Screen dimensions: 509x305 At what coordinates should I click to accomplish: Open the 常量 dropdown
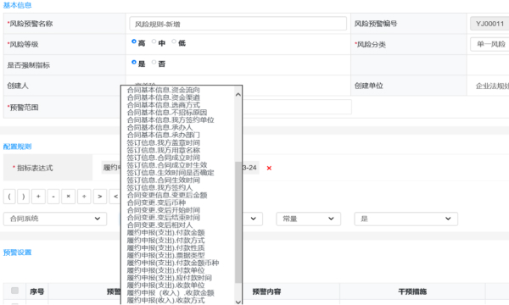(309, 219)
